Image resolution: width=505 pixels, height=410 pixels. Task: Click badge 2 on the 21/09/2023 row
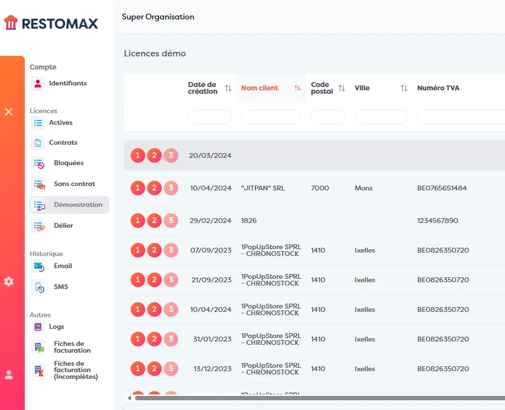[154, 280]
